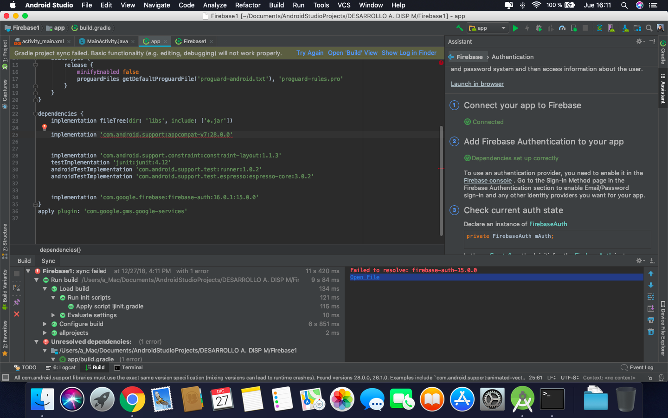
Task: Clear build output with trash icon
Action: 651,331
